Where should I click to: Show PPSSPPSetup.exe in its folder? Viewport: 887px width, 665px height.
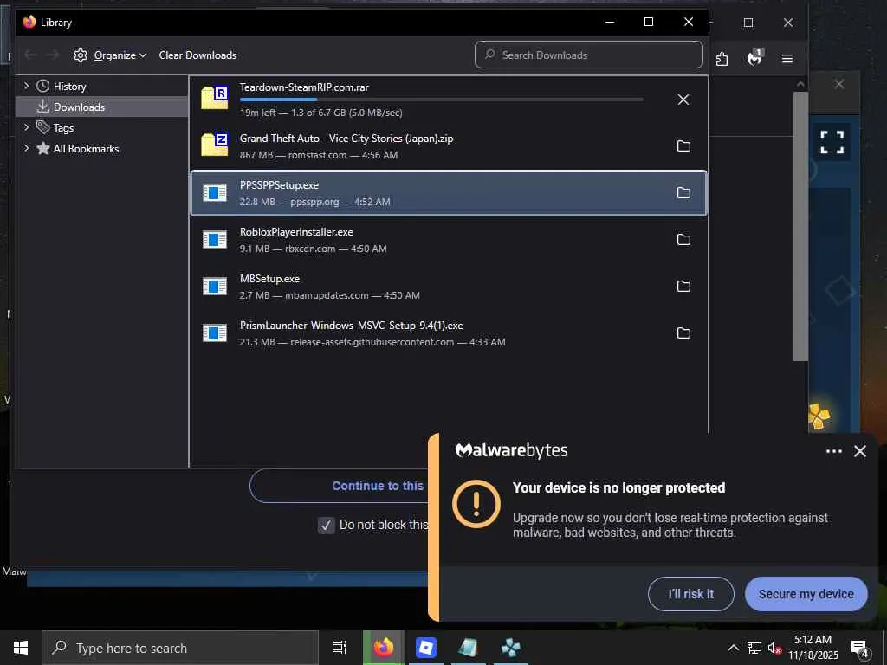(683, 193)
